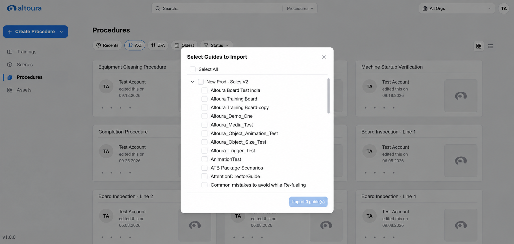Sort procedures A-Z

[x=135, y=45]
